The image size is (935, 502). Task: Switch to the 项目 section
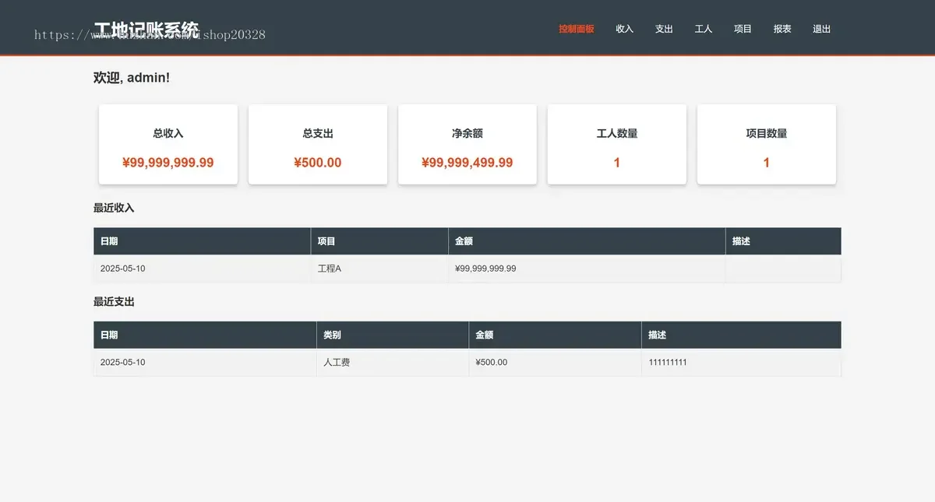[742, 29]
